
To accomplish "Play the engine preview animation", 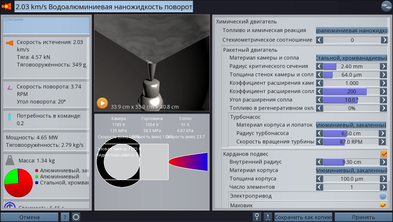I will coord(102,103).
